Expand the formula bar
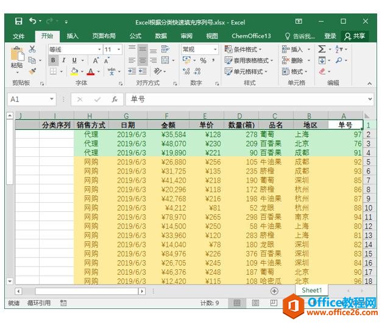Image resolution: width=382 pixels, height=323 pixels. click(370, 99)
